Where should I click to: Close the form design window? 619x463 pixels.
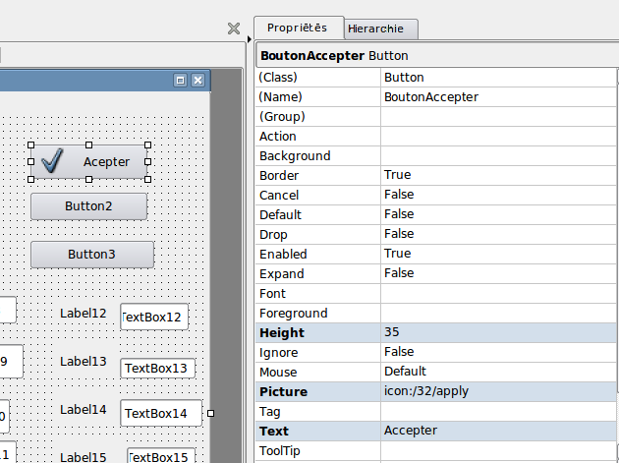[197, 80]
